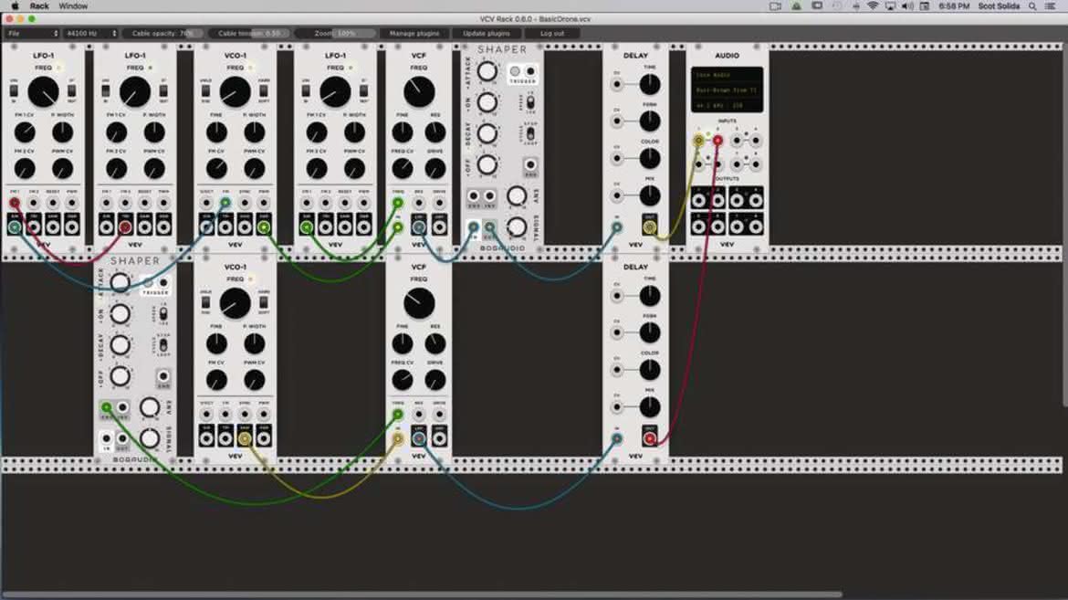
Task: Click the V/OCT input jack on top-row VCO-1
Action: tap(206, 203)
